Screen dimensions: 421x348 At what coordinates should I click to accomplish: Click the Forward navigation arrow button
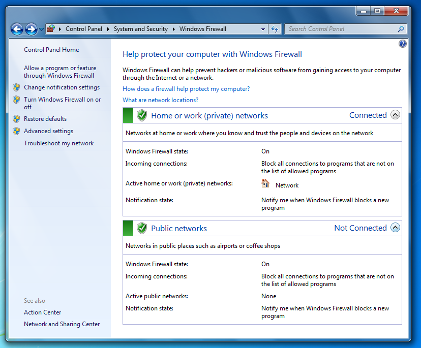click(31, 29)
